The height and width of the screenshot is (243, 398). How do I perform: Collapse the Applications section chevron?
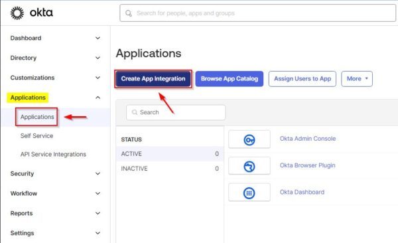[x=98, y=98]
